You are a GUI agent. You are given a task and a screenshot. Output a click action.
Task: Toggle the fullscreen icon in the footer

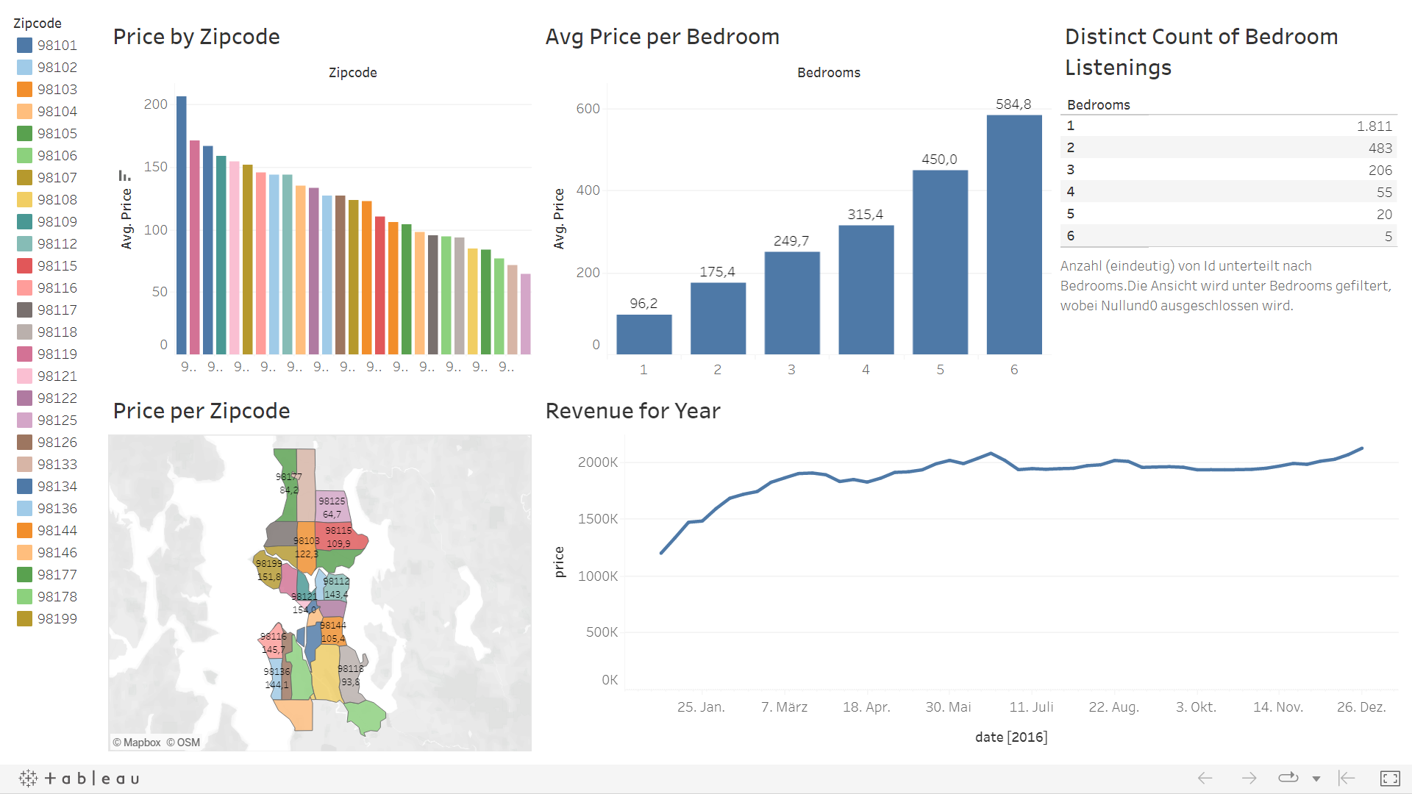pos(1390,778)
